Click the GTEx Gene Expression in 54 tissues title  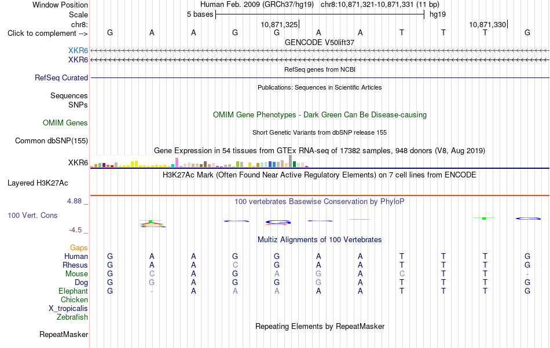[320, 150]
